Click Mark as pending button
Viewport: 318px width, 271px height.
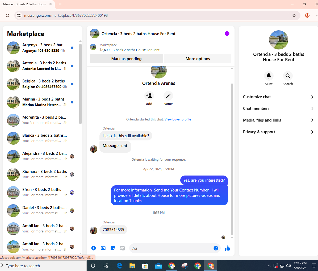click(126, 59)
